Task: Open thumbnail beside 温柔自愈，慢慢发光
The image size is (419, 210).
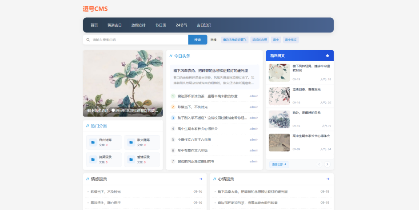Action: pos(279,96)
